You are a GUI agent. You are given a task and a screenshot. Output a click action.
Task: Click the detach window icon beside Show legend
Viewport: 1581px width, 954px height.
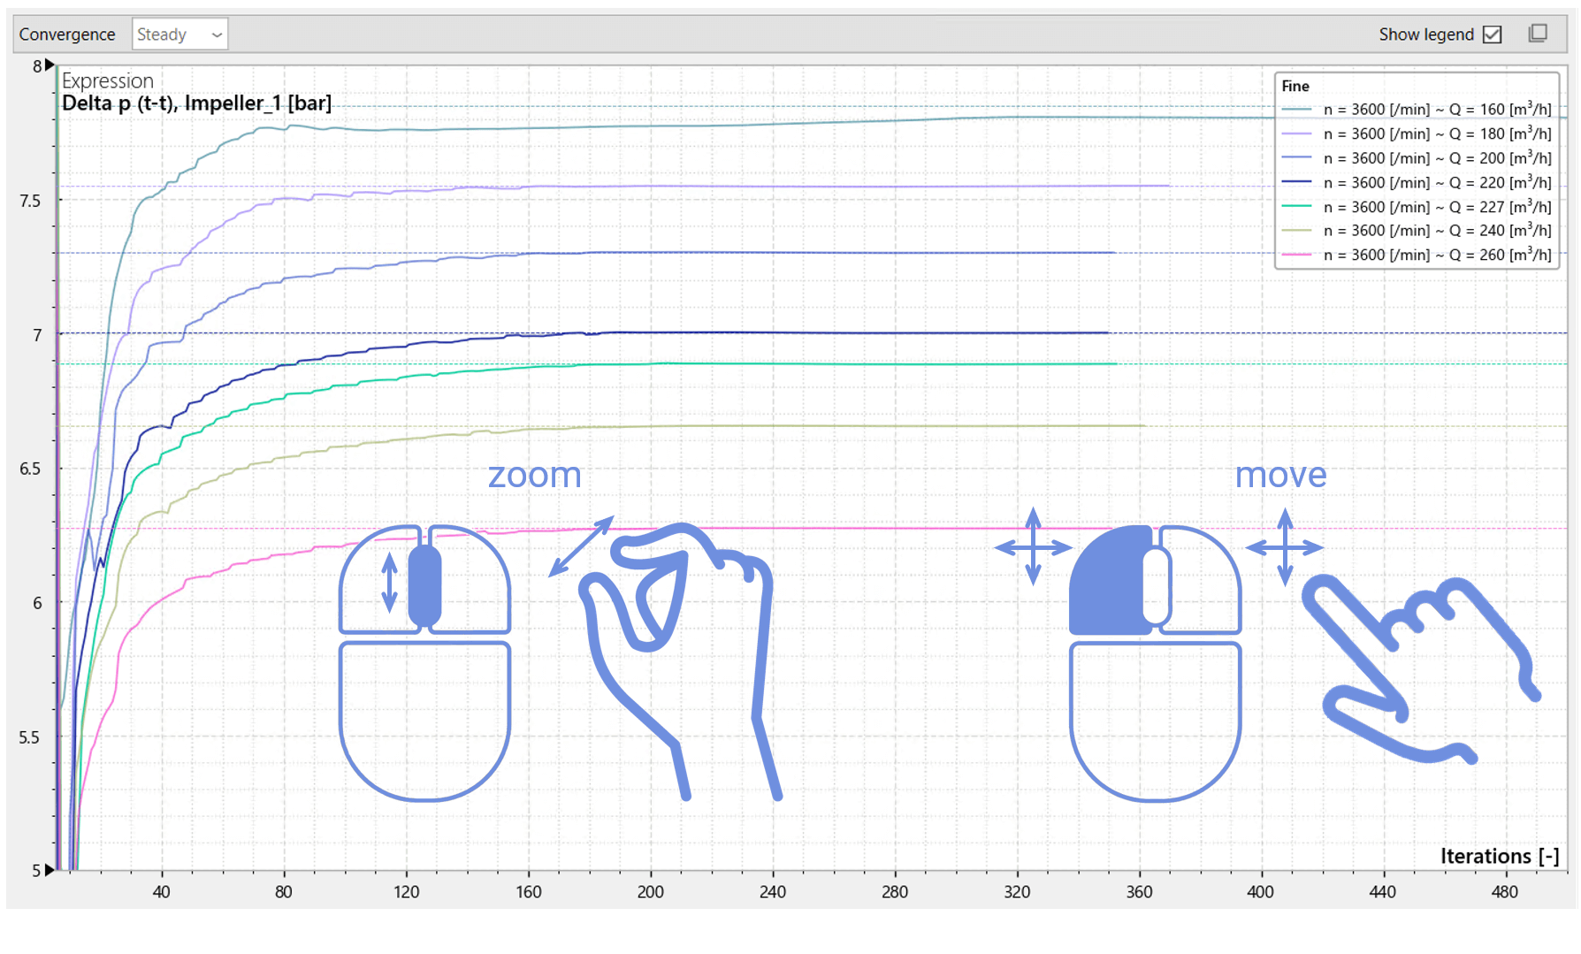(1538, 34)
